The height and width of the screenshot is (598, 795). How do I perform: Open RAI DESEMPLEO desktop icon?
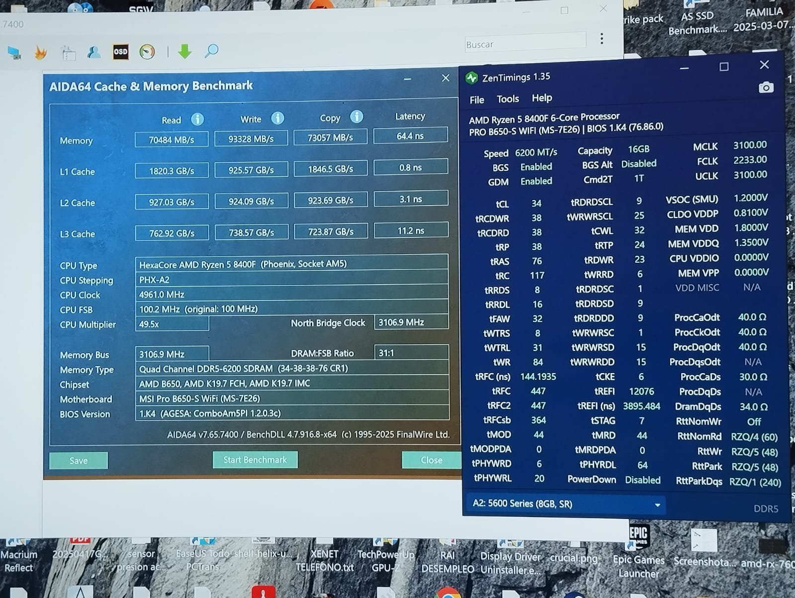[x=447, y=556]
